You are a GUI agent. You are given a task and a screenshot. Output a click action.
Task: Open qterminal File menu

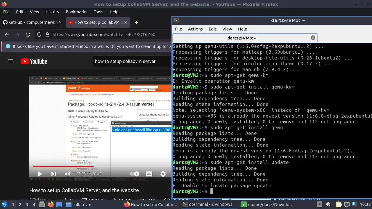coord(178,29)
